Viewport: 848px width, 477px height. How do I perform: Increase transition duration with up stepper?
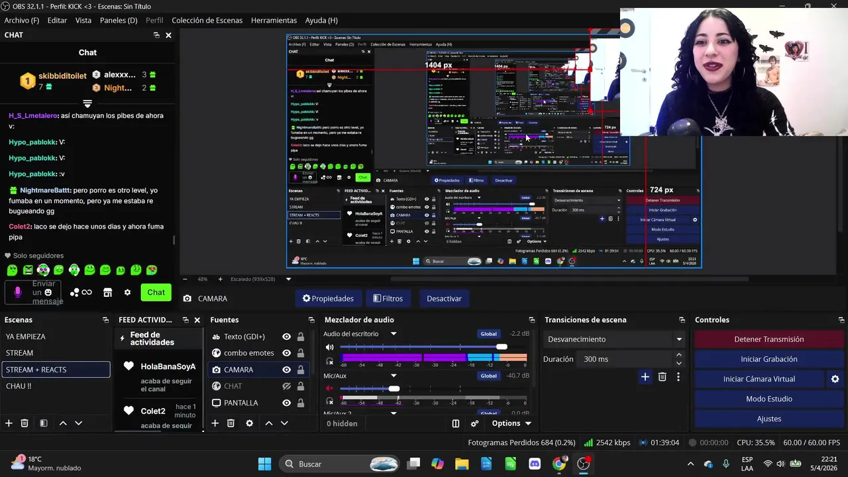[x=678, y=355]
